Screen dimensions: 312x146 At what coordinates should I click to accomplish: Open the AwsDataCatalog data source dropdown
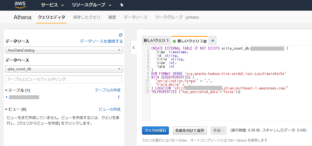click(x=64, y=50)
